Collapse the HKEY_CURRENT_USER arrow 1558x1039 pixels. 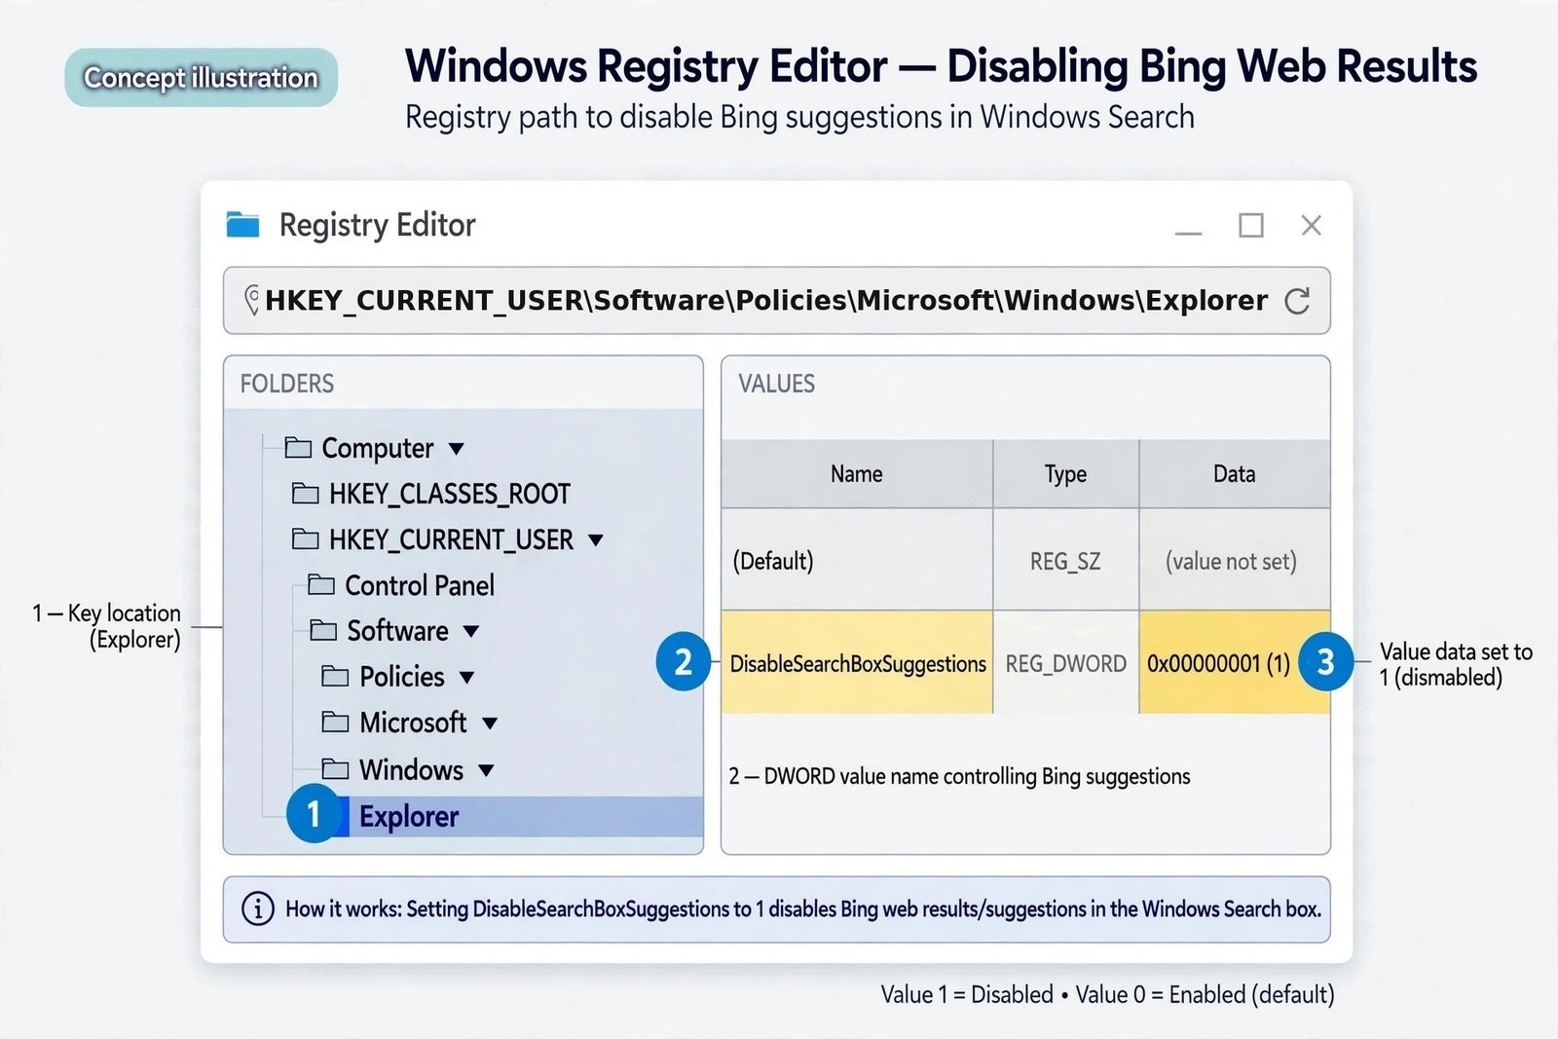tap(596, 540)
